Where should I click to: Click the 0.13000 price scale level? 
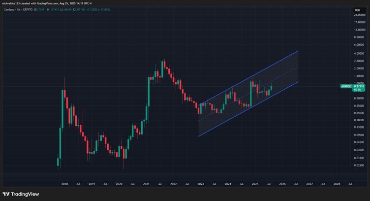click(x=360, y=127)
